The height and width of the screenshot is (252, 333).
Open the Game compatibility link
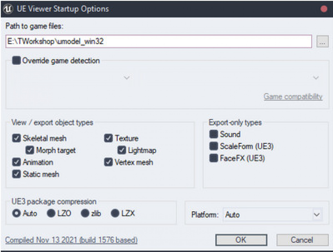[293, 97]
